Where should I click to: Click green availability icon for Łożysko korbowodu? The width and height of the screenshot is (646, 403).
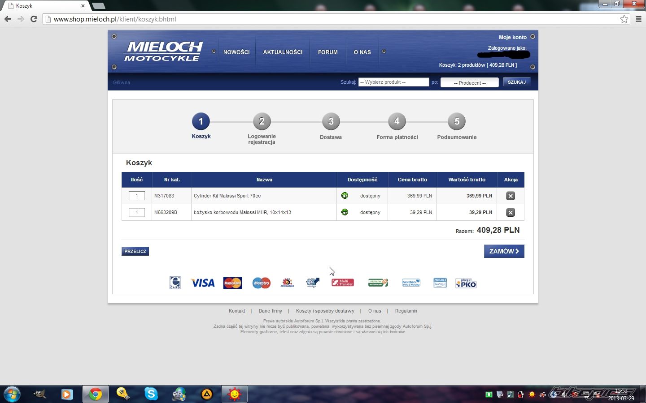(345, 212)
